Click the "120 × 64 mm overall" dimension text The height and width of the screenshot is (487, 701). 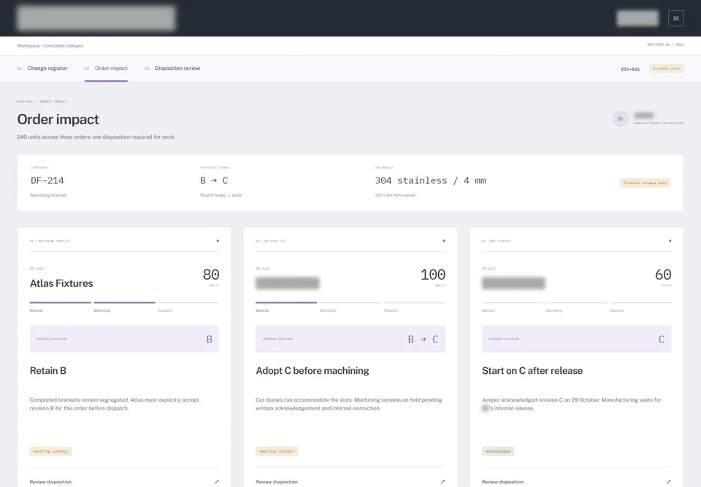tap(395, 196)
